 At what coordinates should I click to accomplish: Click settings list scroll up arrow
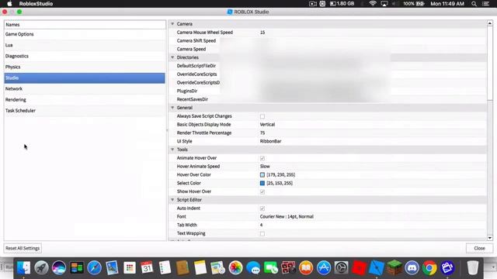(490, 23)
